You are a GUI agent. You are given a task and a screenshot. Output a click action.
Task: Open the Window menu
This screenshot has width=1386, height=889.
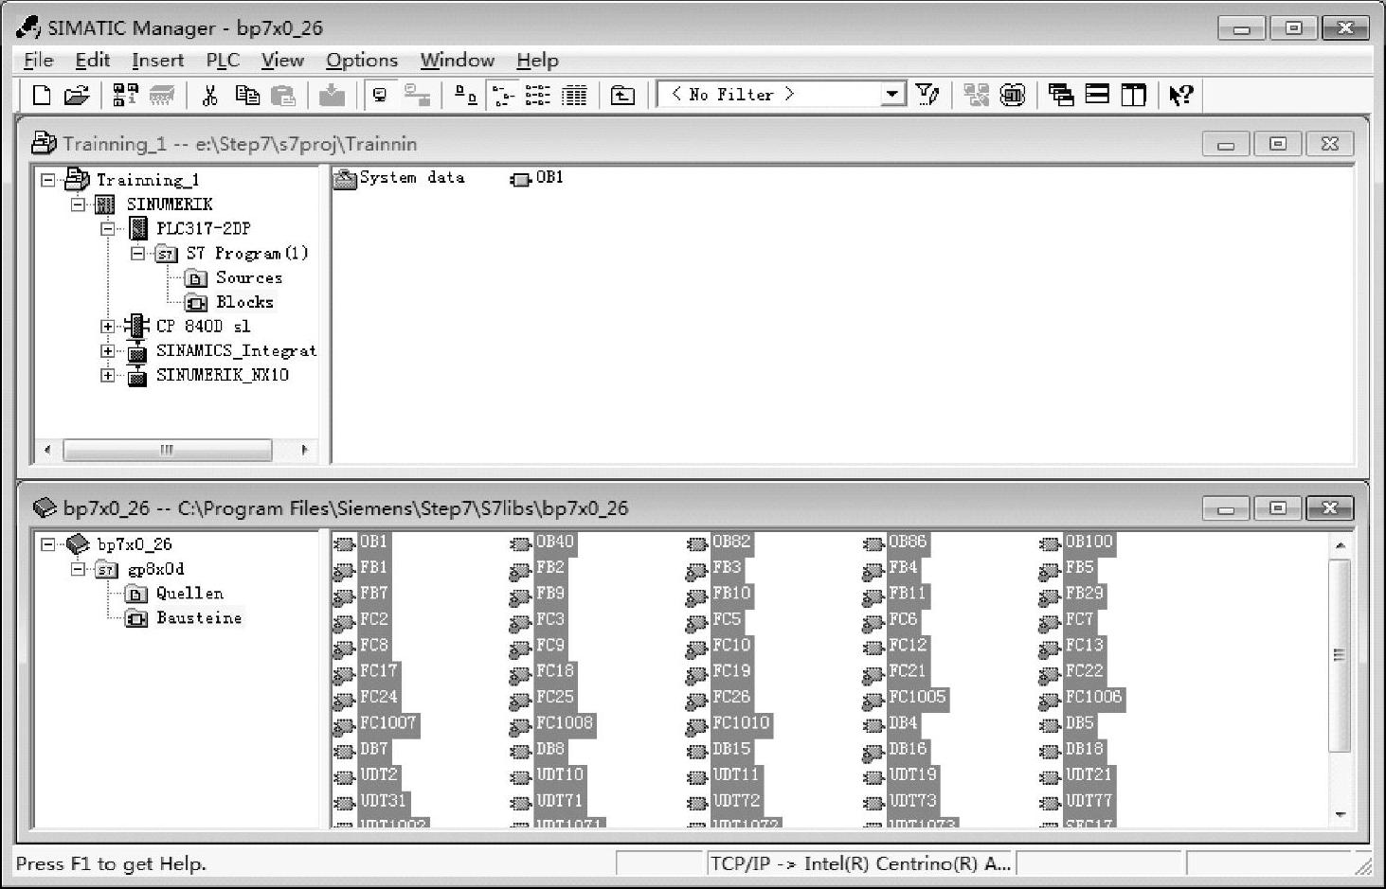tap(458, 61)
